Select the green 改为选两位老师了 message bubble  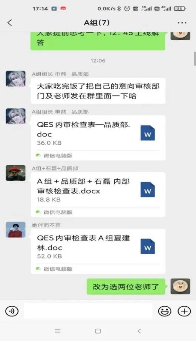(126, 287)
